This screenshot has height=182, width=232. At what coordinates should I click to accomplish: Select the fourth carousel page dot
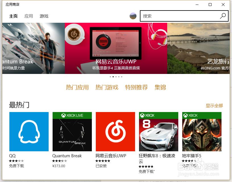click(119, 77)
